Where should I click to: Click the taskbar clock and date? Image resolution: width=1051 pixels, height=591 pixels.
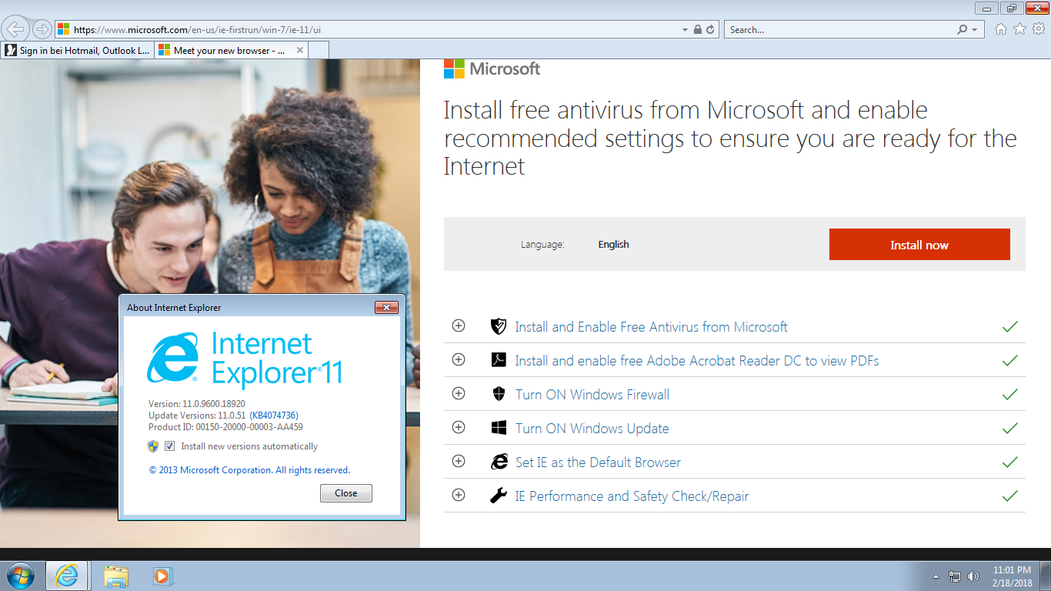1012,576
